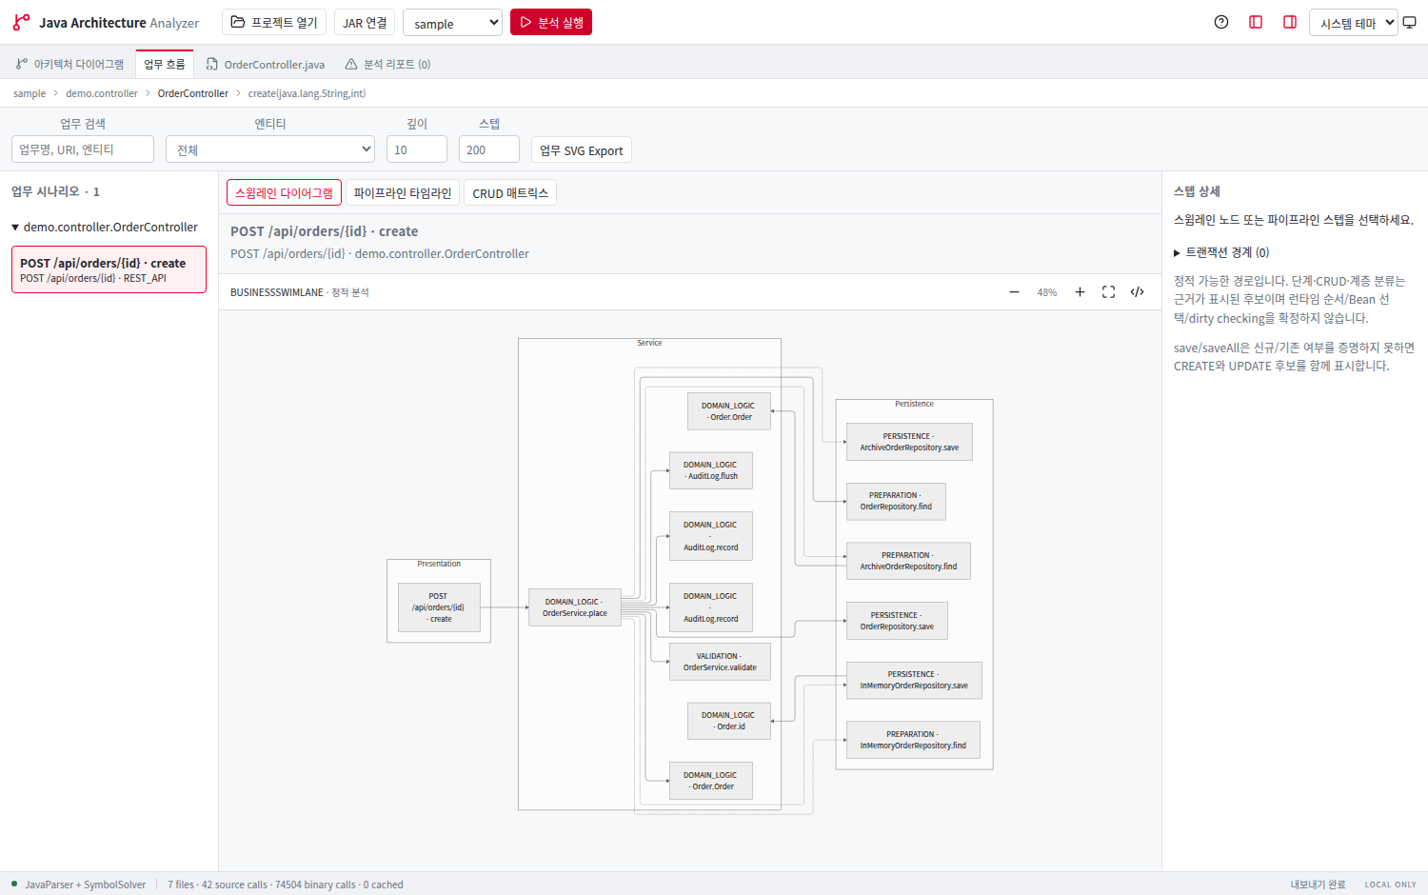Screen dimensions: 1428x895
Task: Click the demo.controller breadcrumb
Action: pos(102,93)
